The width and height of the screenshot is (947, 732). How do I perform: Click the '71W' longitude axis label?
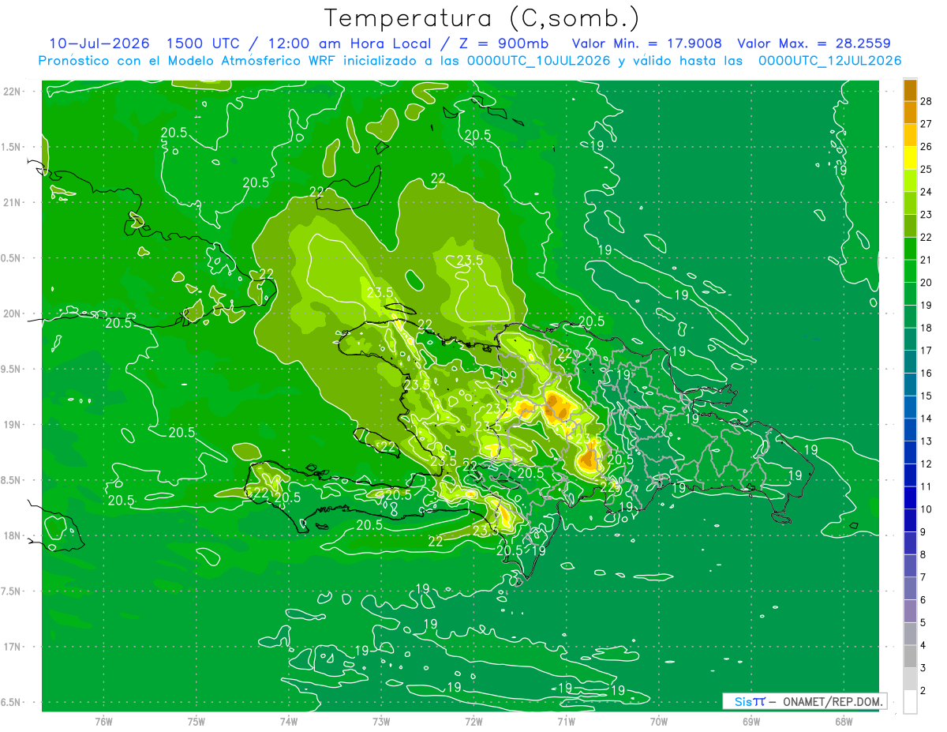tap(566, 722)
